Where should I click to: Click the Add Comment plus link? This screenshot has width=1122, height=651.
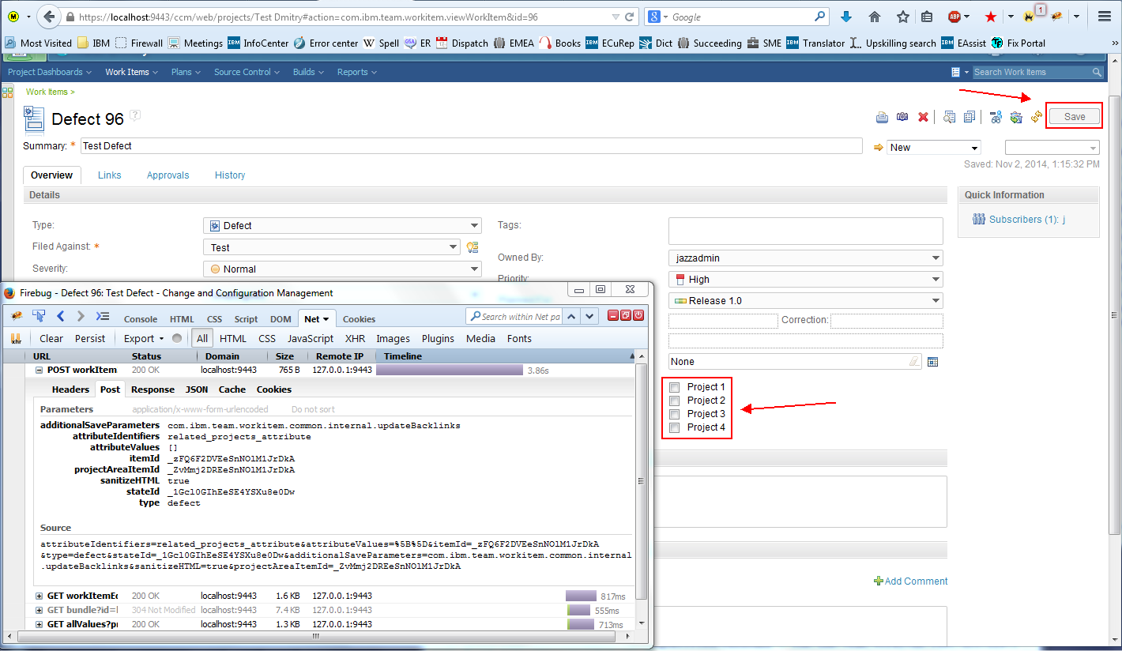[910, 581]
